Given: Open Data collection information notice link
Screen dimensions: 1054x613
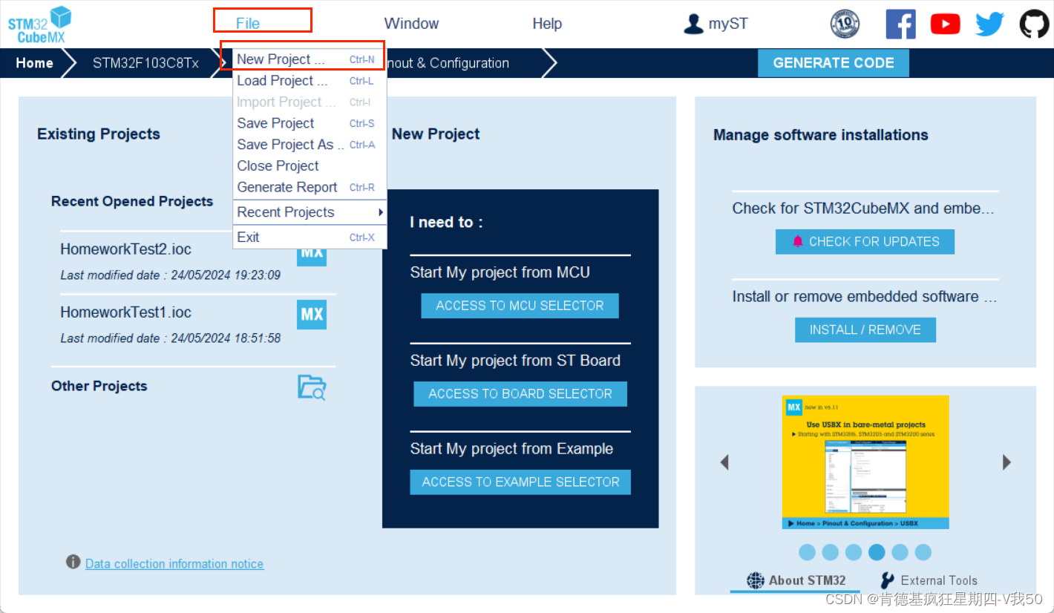Looking at the screenshot, I should click(174, 564).
